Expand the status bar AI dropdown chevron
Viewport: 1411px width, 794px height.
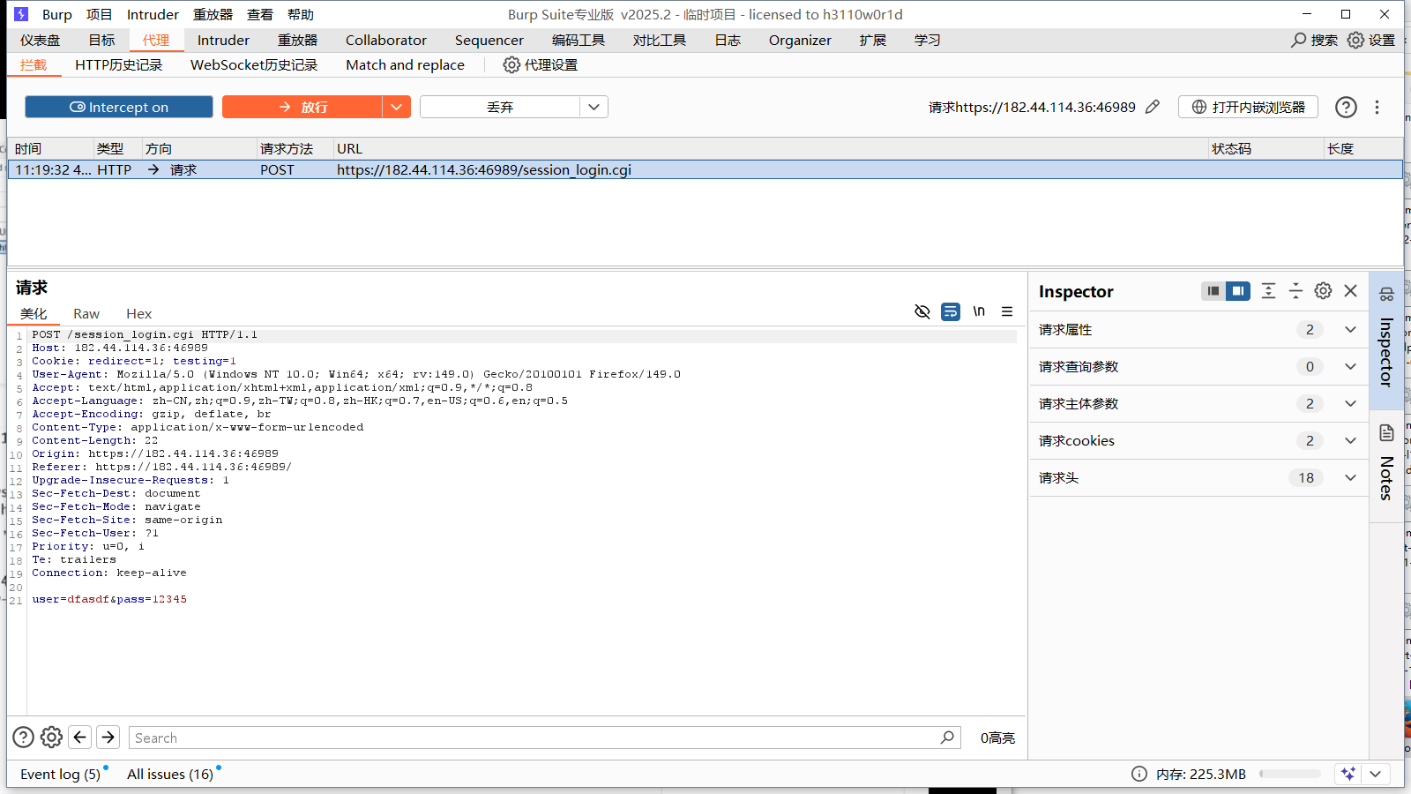(x=1375, y=774)
